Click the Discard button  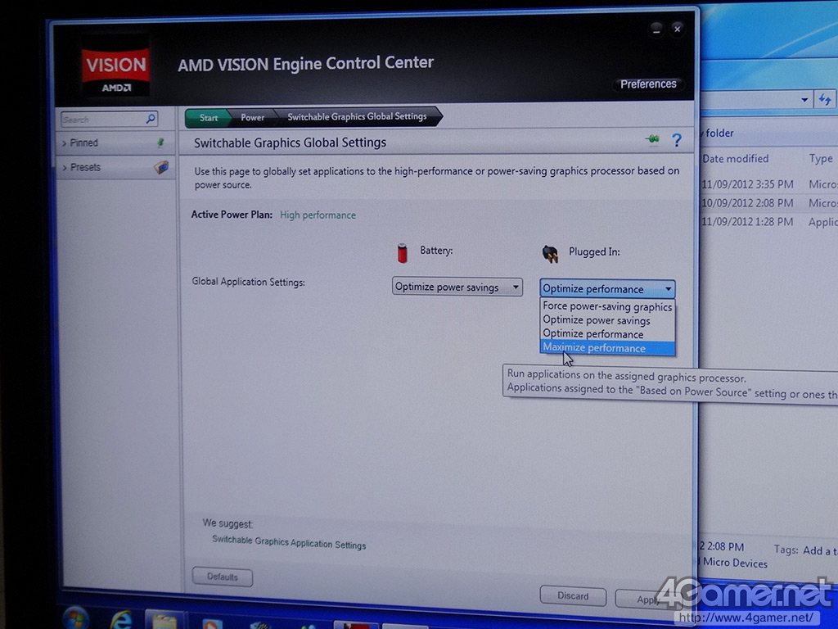pos(573,595)
